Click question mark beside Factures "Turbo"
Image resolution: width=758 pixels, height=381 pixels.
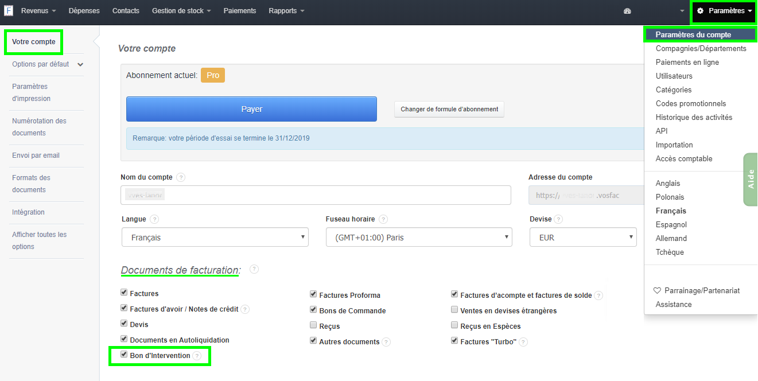pyautogui.click(x=523, y=341)
